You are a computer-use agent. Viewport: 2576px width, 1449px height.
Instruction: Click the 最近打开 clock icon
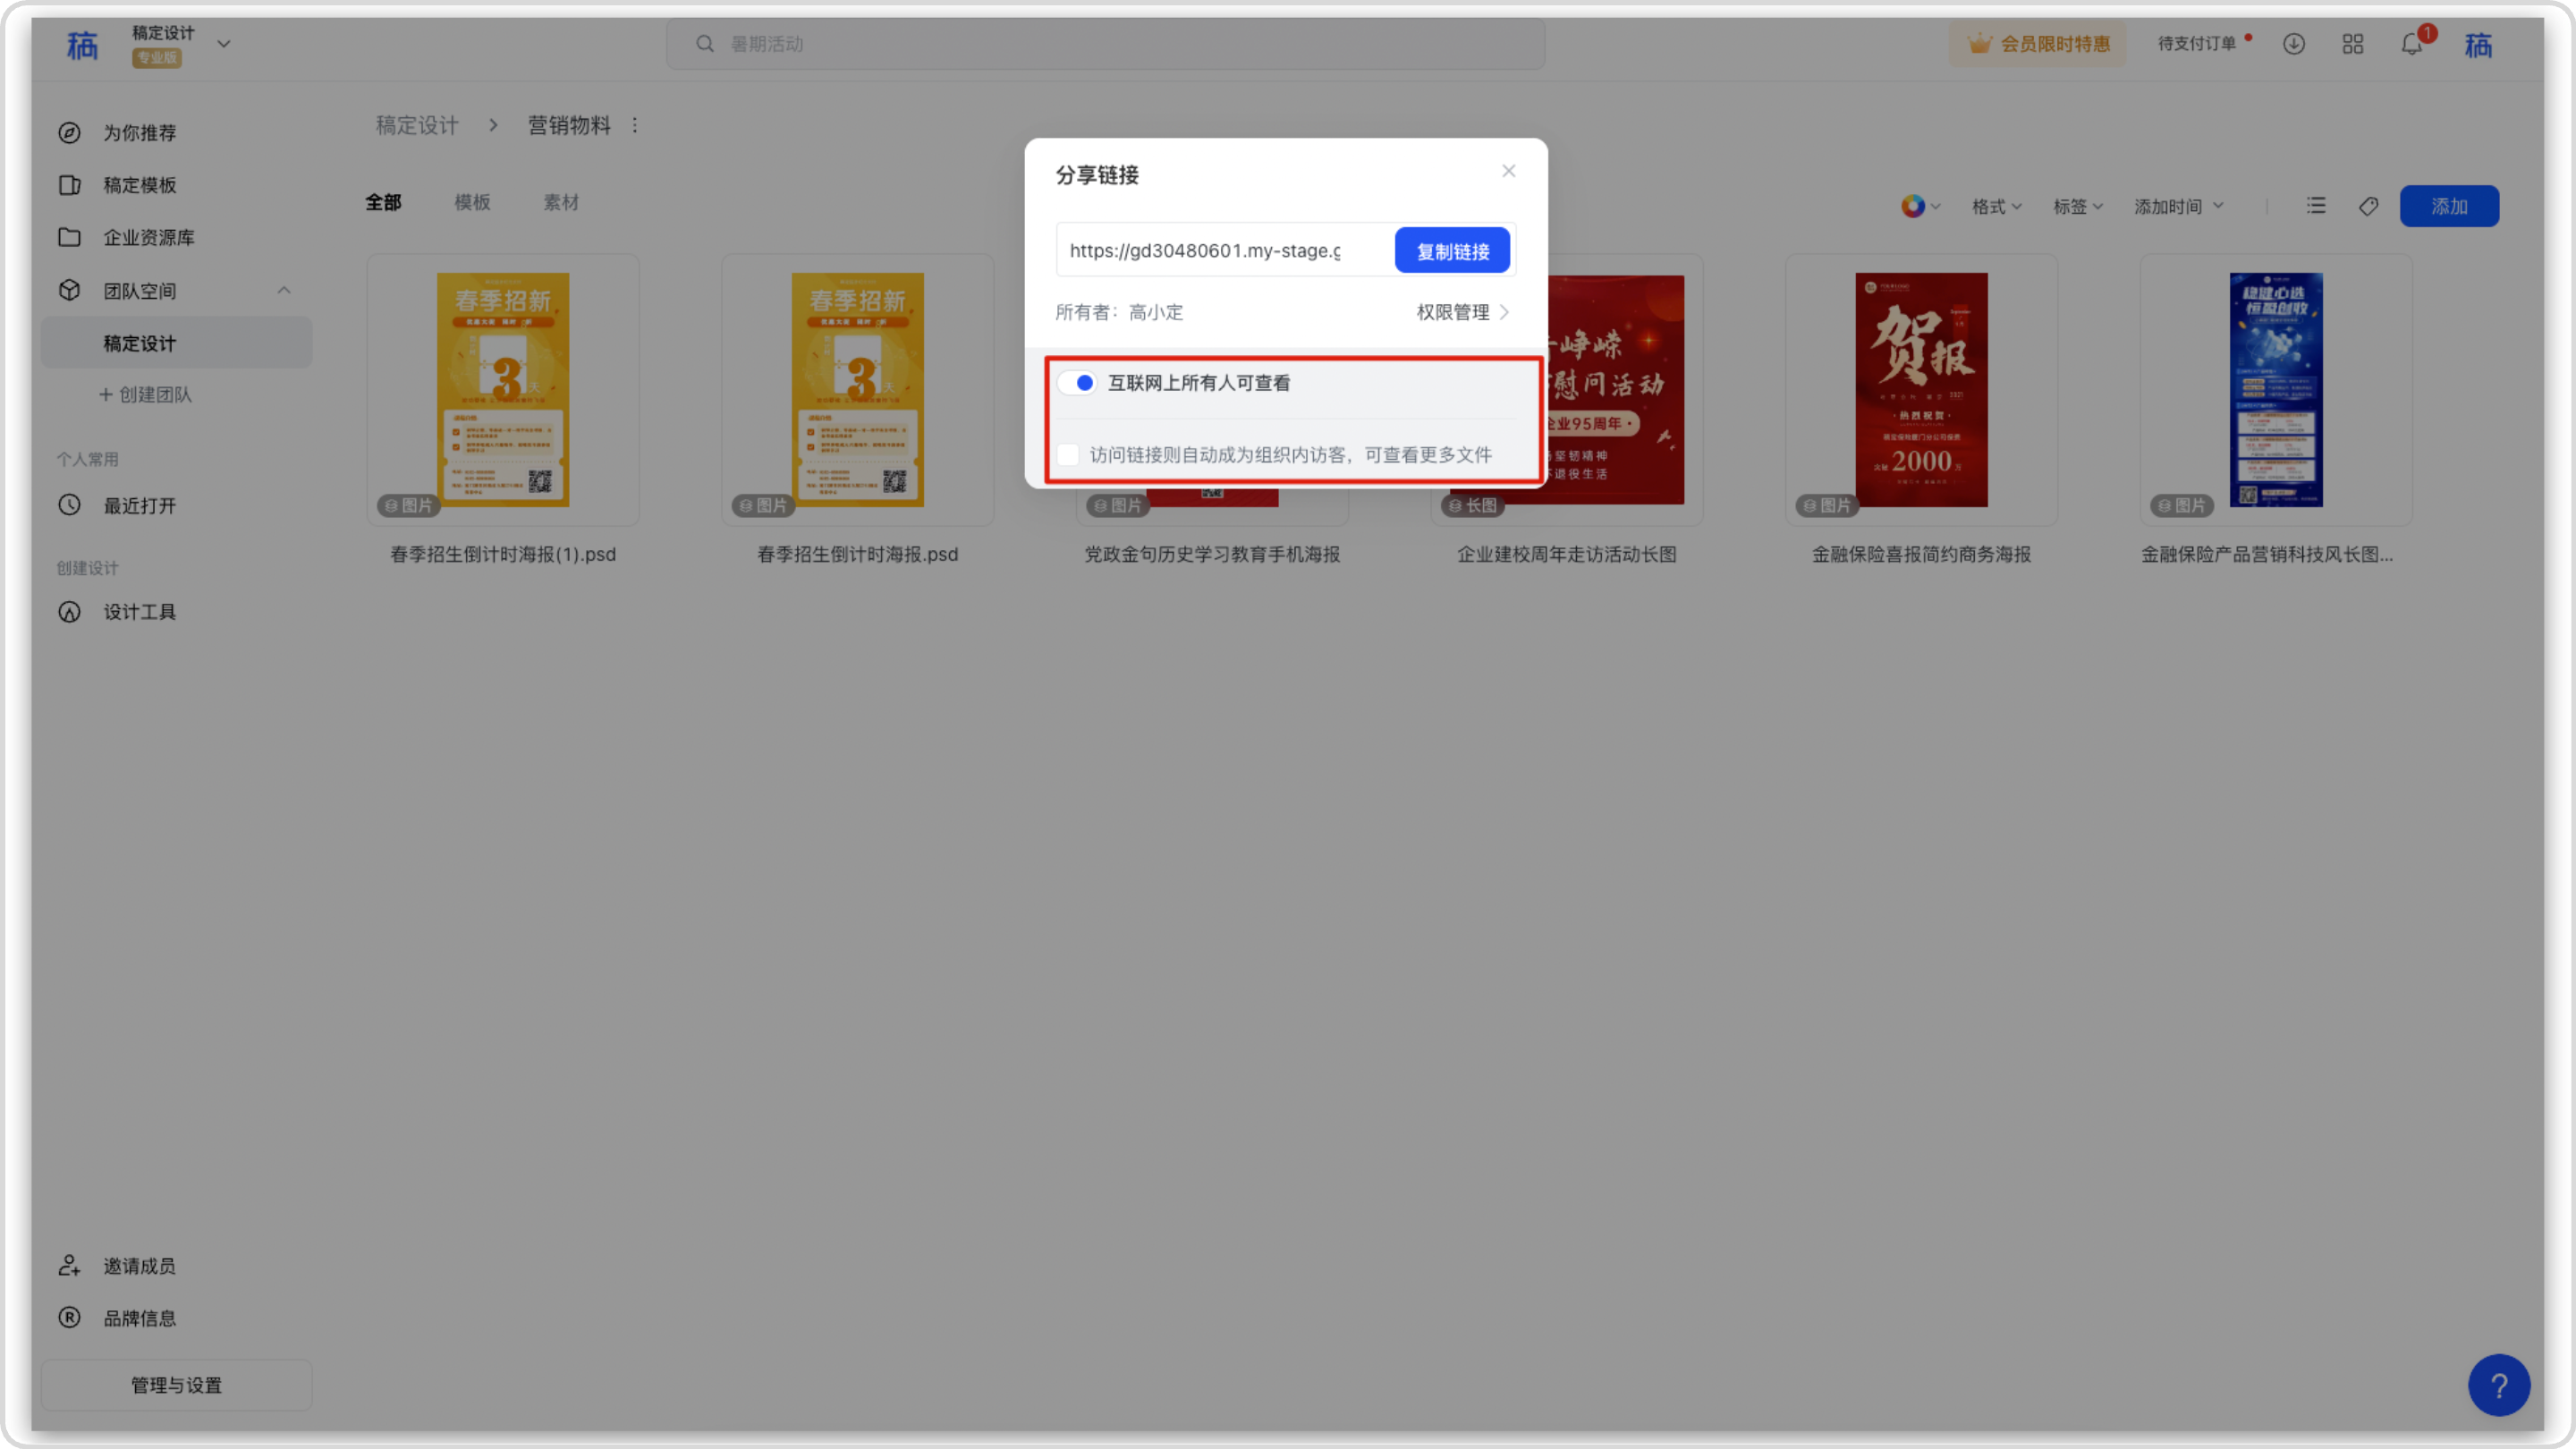pos(69,505)
